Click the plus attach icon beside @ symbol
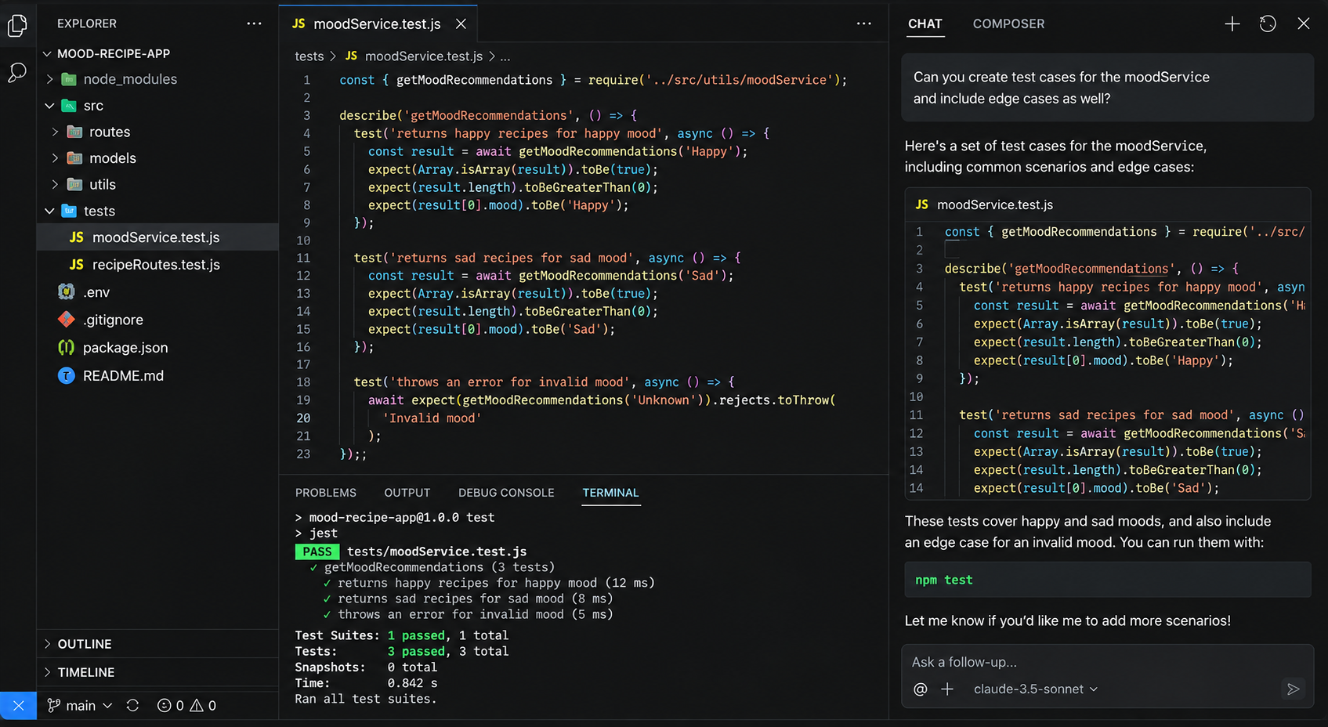 pos(947,689)
